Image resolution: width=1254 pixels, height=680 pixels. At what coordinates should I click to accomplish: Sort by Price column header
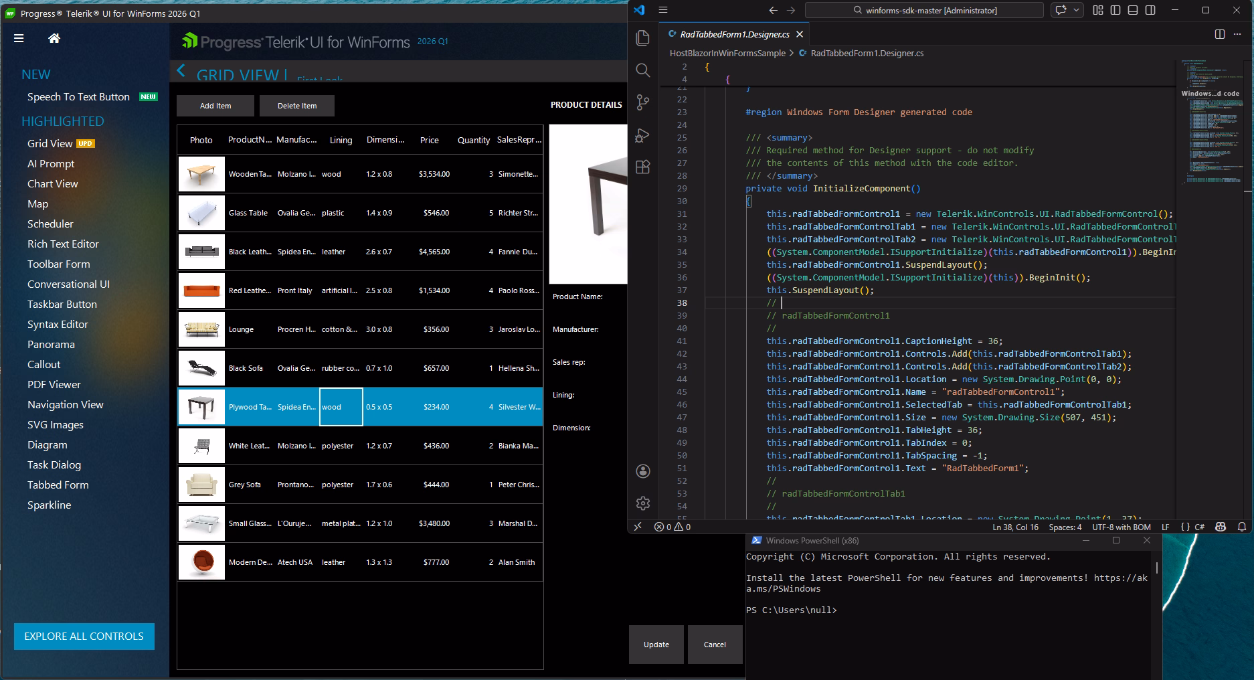coord(430,140)
